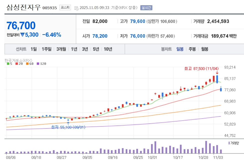The image size is (244, 168).
Task: Switch the line chart to 1주일
Action: pyautogui.click(x=46, y=49)
